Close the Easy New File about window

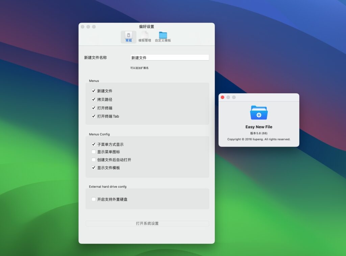222,97
